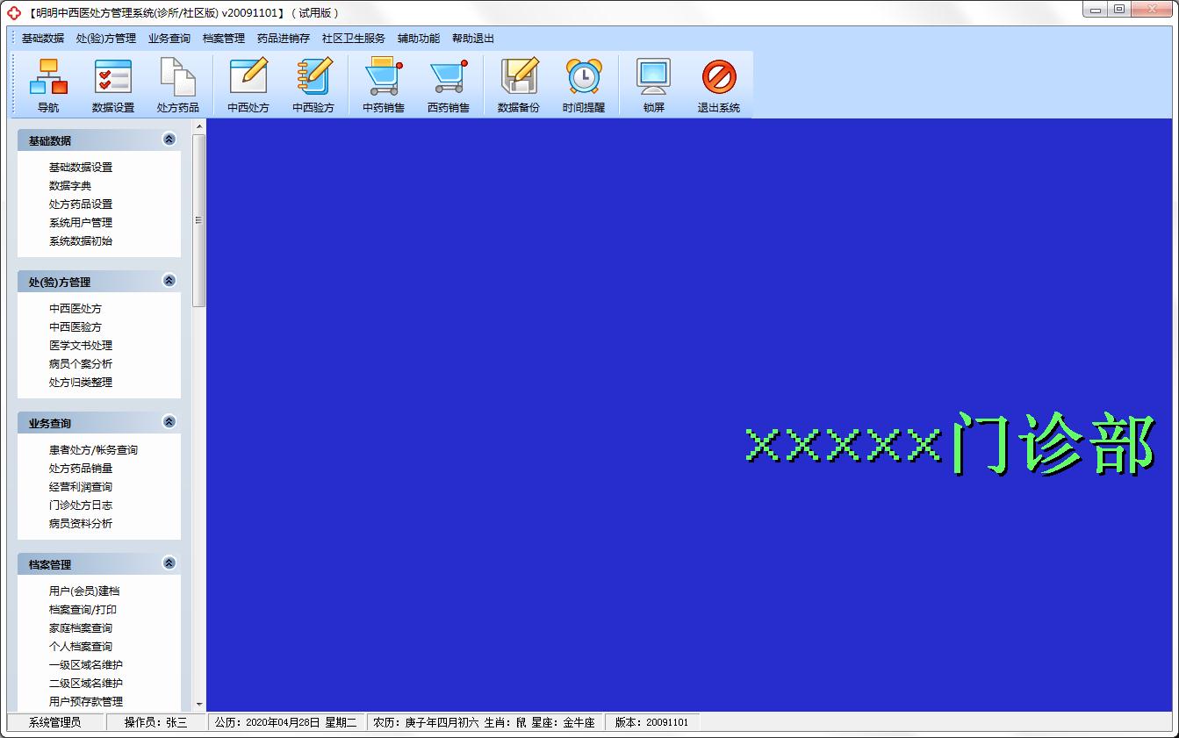Viewport: 1179px width, 738px height.
Task: Open the 基础数据 menu
Action: point(43,39)
